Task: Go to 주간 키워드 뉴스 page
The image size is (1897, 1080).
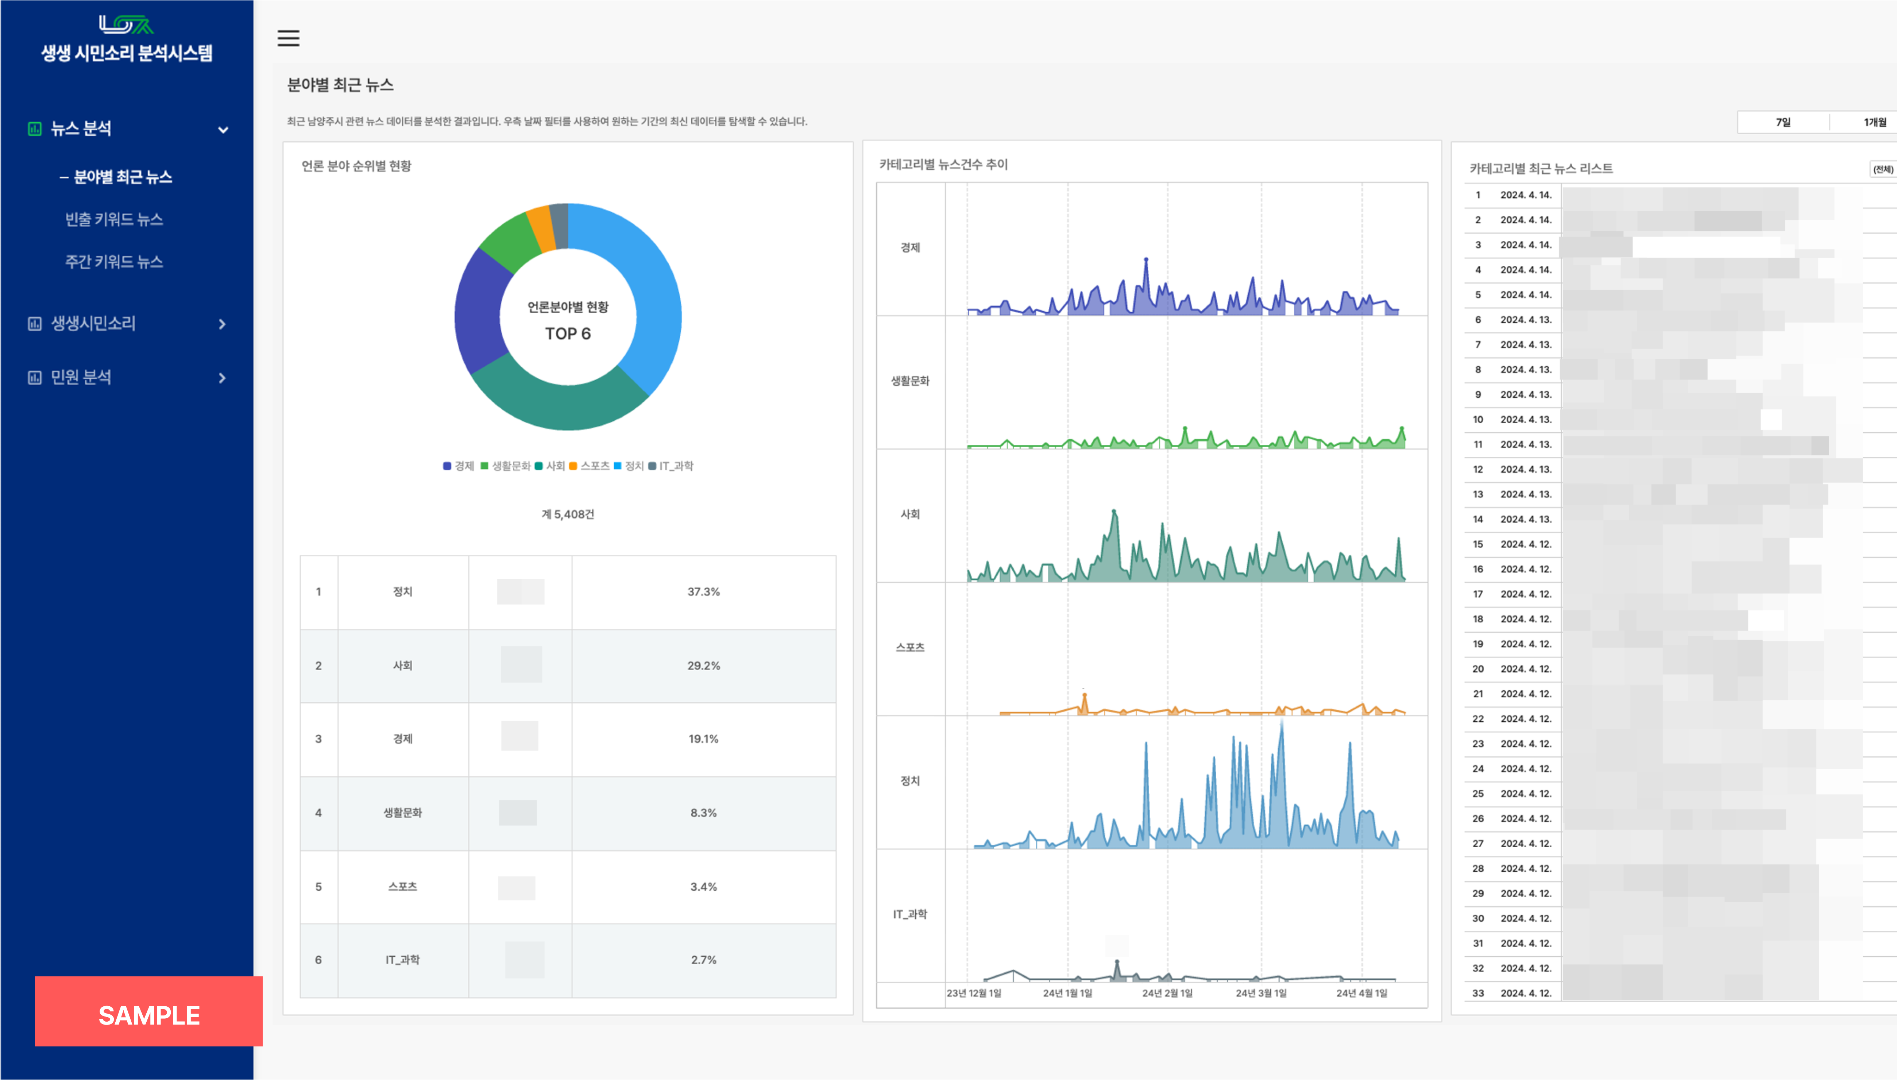Action: click(x=114, y=262)
